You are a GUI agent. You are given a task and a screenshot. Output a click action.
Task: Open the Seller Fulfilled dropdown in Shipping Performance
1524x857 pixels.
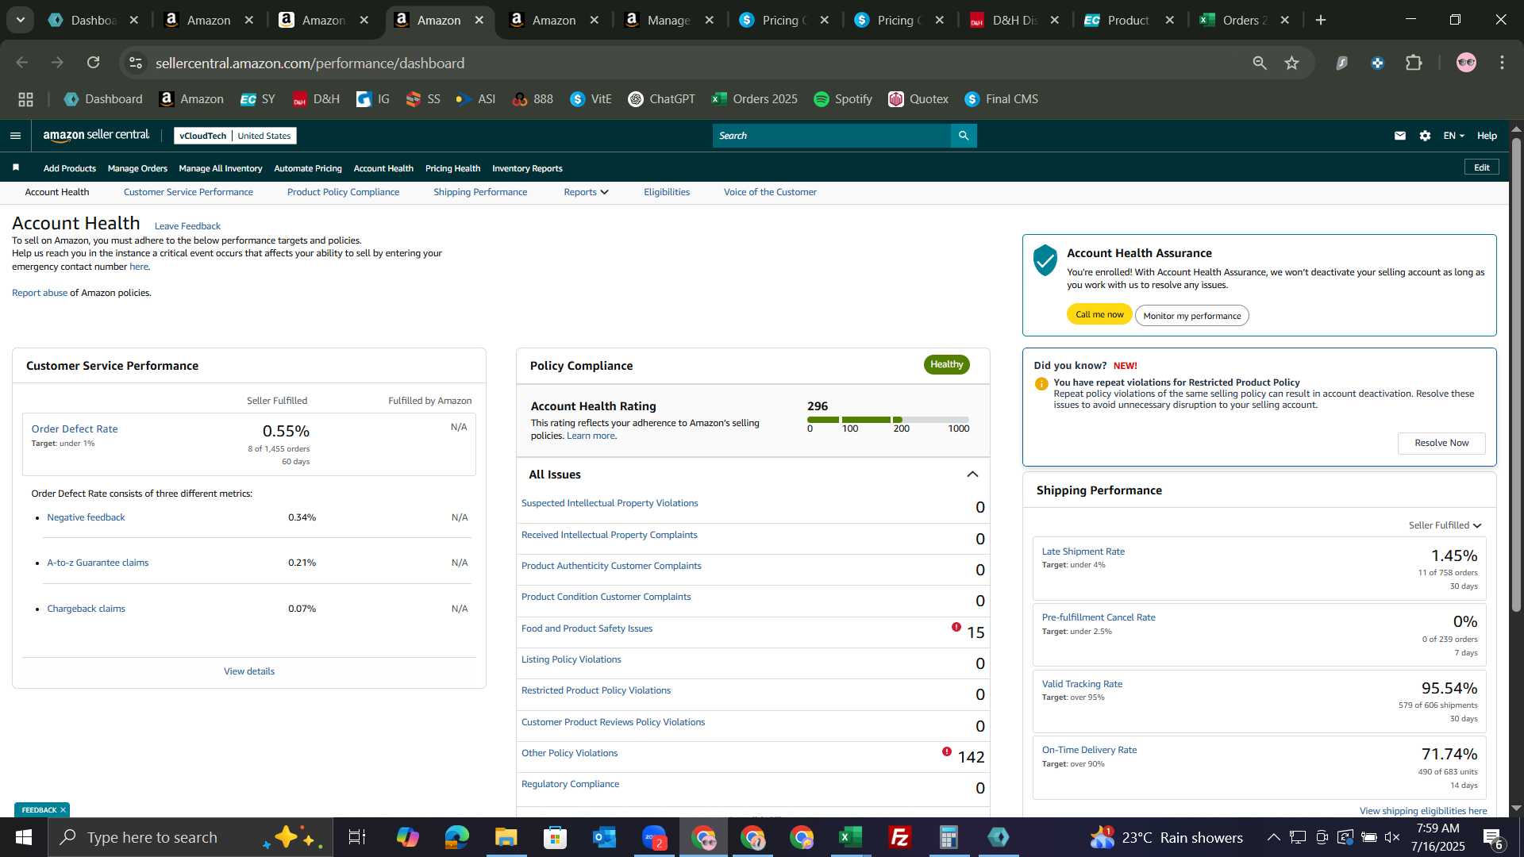point(1445,525)
